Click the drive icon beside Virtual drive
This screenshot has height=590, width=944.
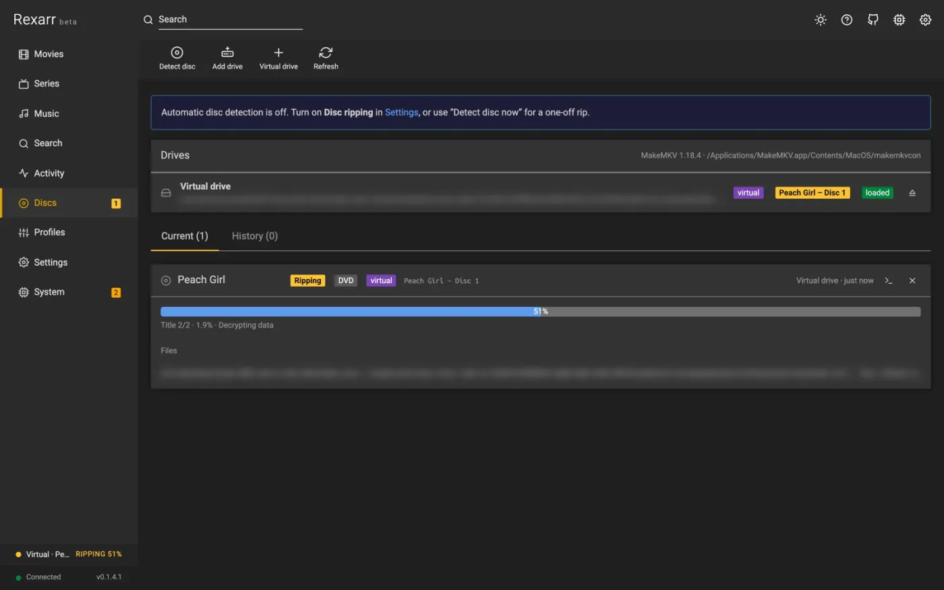coord(166,193)
